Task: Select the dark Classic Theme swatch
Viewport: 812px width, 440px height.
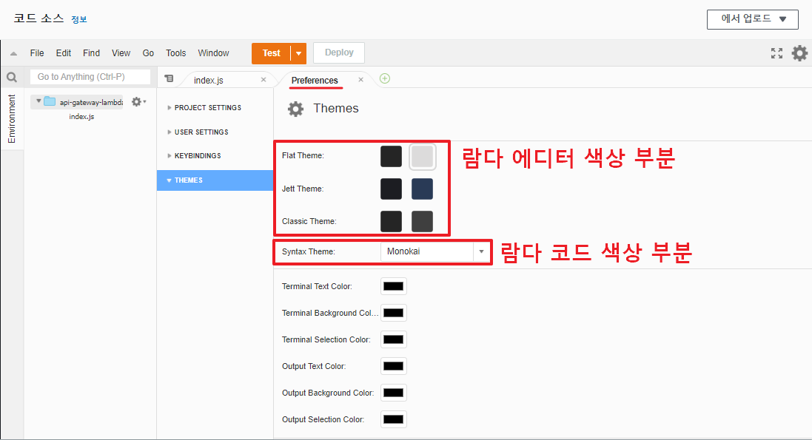Action: click(391, 222)
